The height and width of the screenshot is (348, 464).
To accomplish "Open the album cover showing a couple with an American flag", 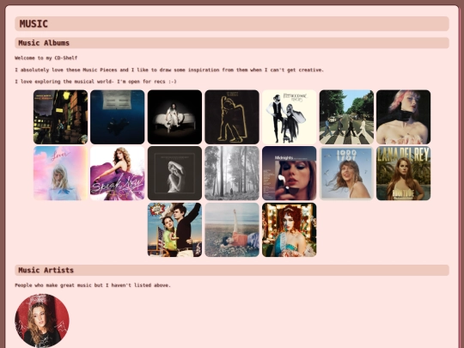I will [x=174, y=229].
